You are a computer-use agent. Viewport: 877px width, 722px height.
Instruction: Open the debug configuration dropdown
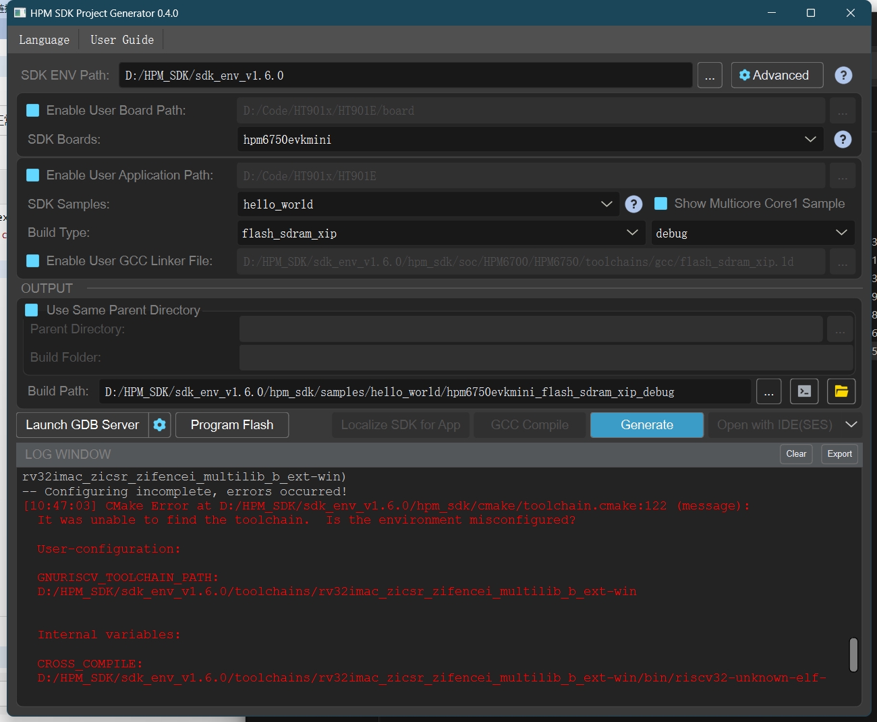[752, 233]
